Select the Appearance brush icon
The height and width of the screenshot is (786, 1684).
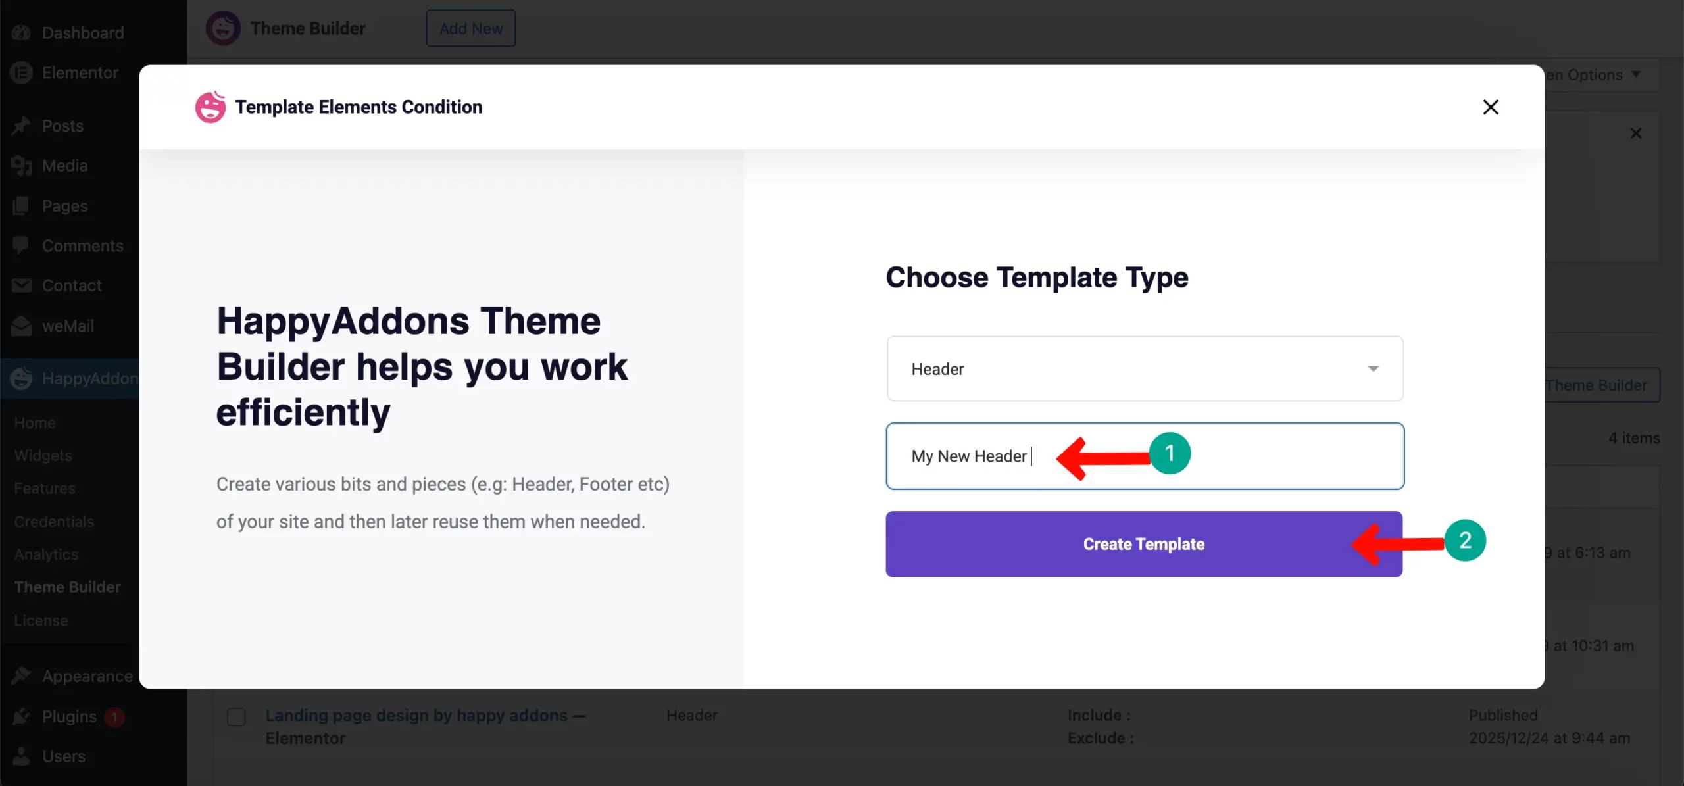[22, 675]
